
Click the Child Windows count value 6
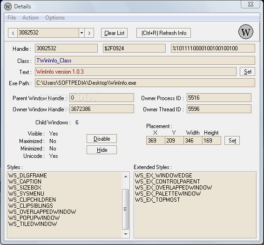pos(77,122)
